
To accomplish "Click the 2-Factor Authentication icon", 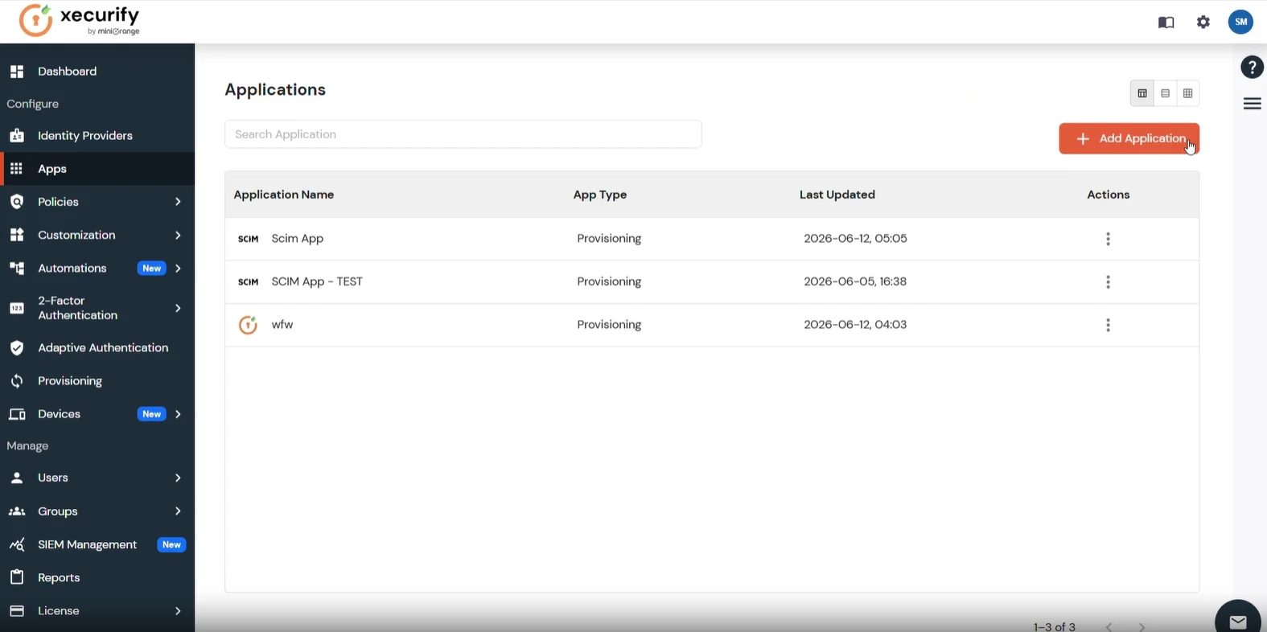I will (x=16, y=308).
